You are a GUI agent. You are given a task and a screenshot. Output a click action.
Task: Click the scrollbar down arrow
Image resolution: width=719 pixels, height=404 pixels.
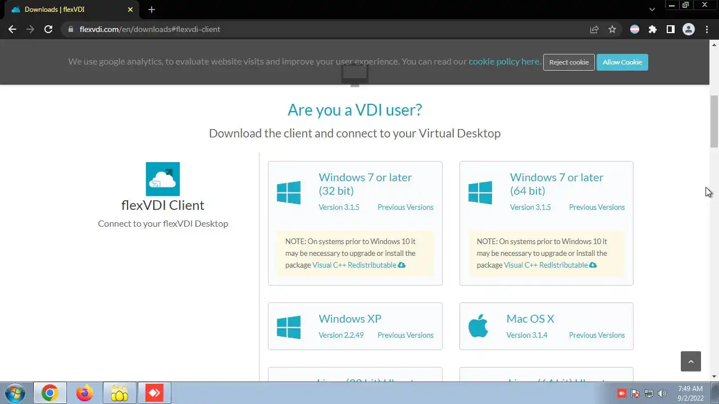pyautogui.click(x=715, y=377)
